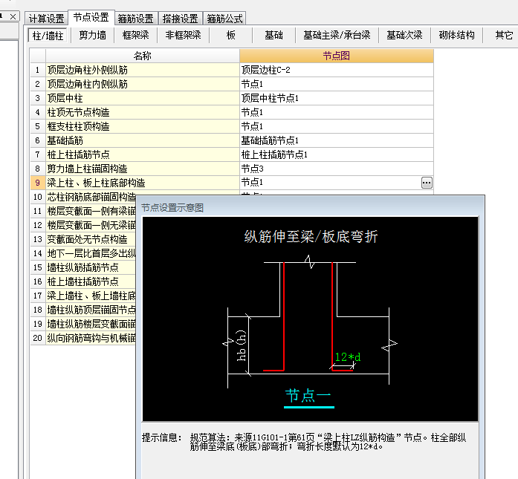Select row 12 楼层变截面一侧无梁
The width and height of the screenshot is (518, 479).
tap(91, 225)
